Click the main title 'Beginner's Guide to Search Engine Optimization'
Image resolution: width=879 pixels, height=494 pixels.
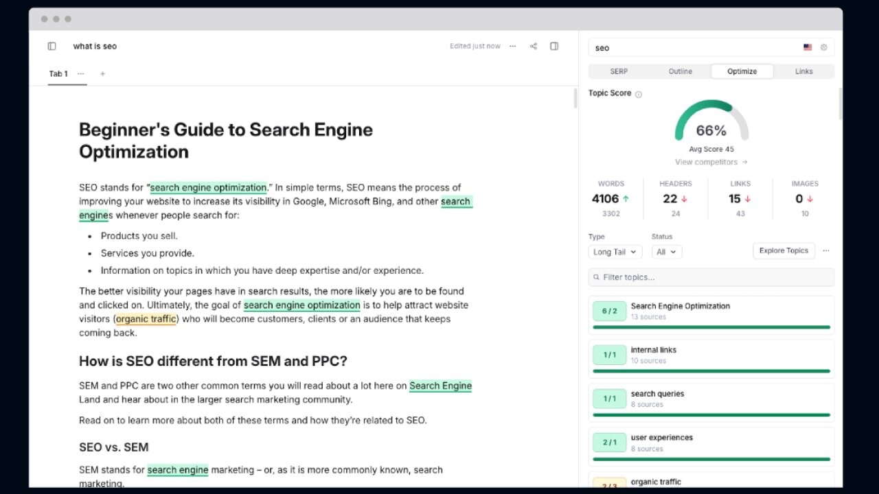click(x=226, y=141)
